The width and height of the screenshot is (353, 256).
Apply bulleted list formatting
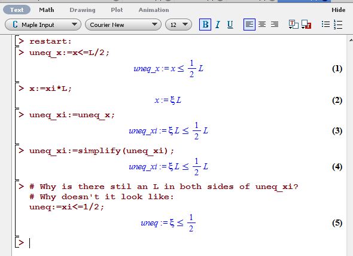click(x=325, y=25)
